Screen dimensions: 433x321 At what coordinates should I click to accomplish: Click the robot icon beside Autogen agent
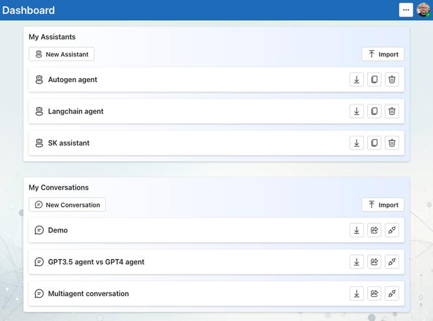point(39,80)
